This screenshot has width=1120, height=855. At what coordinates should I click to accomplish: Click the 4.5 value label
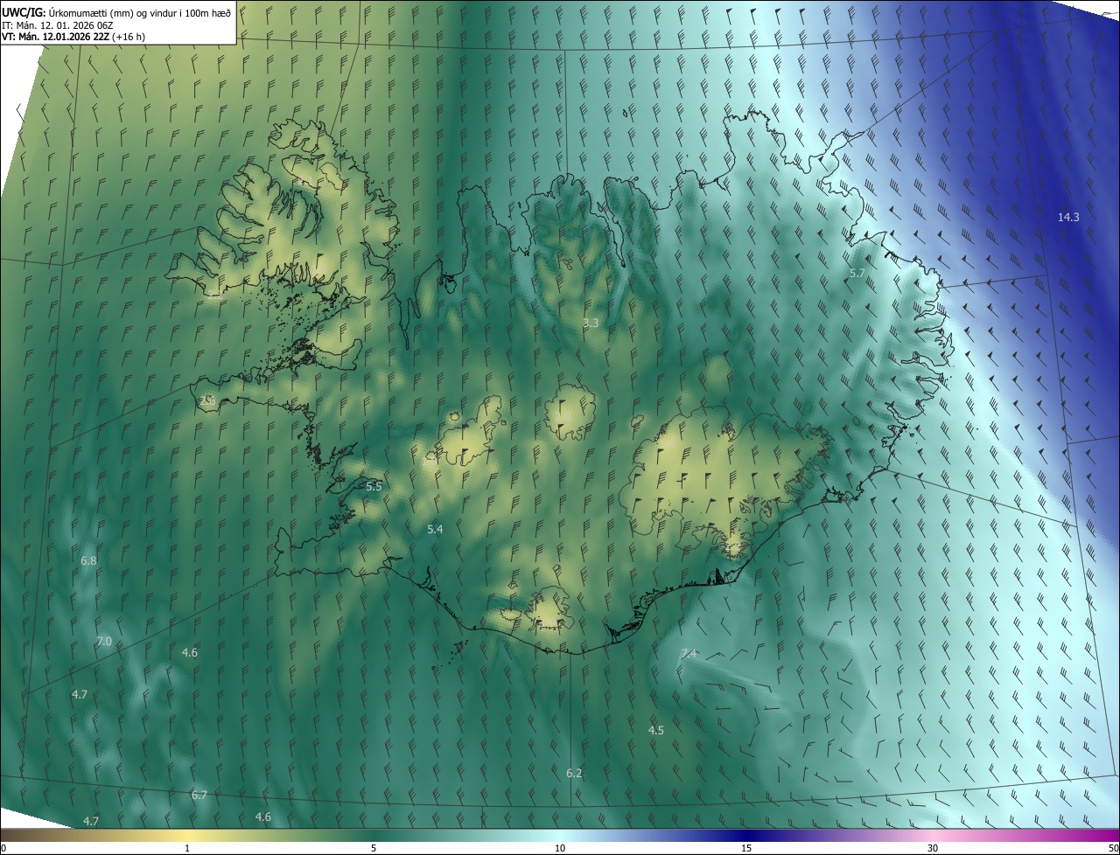pyautogui.click(x=655, y=729)
